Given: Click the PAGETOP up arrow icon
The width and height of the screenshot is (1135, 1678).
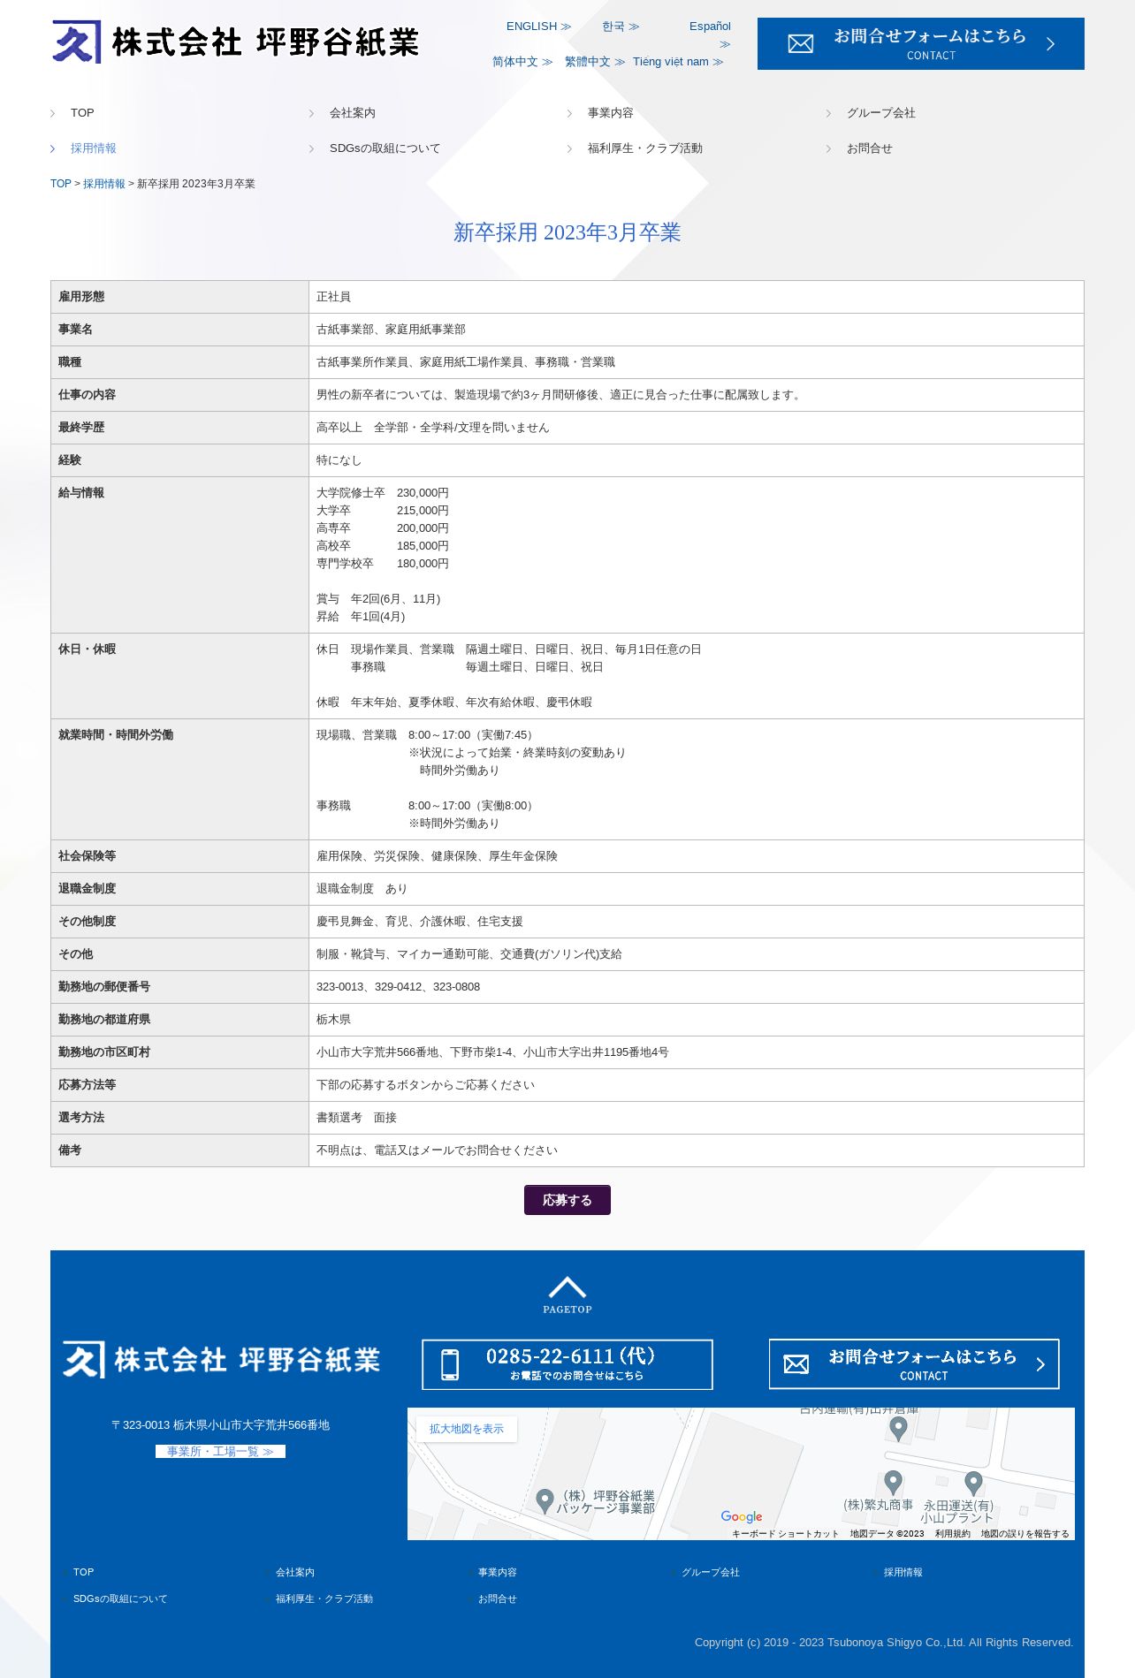Looking at the screenshot, I should click(x=567, y=1295).
